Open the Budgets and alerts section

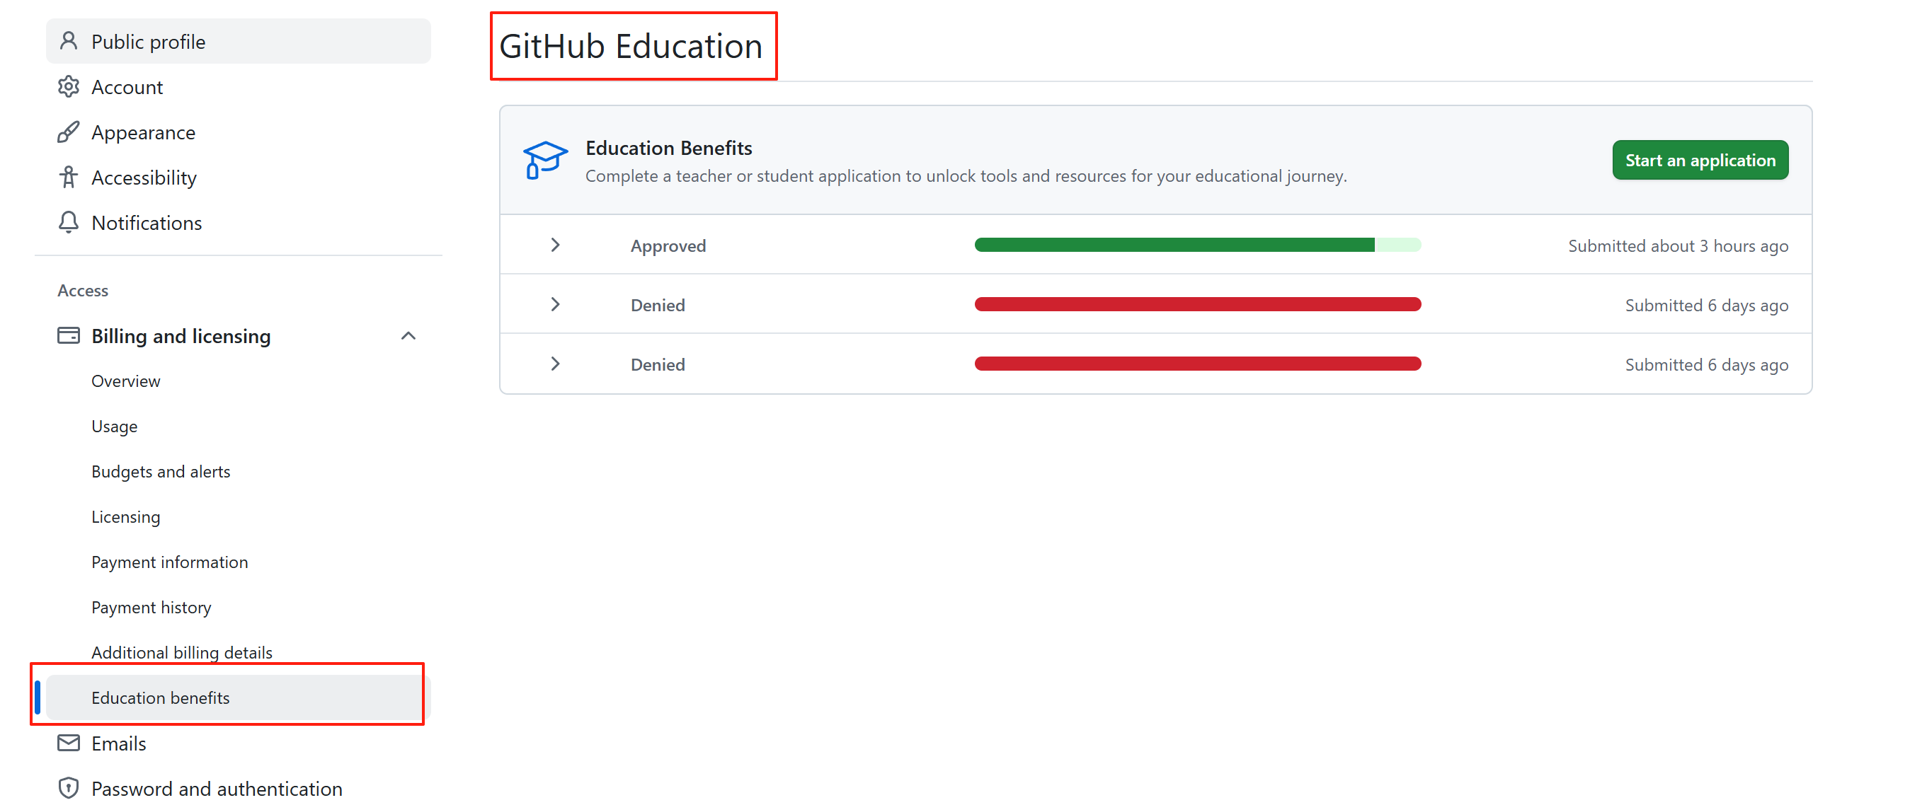(x=160, y=471)
